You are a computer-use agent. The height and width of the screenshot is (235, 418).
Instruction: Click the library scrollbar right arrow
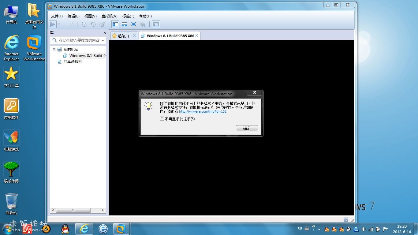pos(103,210)
